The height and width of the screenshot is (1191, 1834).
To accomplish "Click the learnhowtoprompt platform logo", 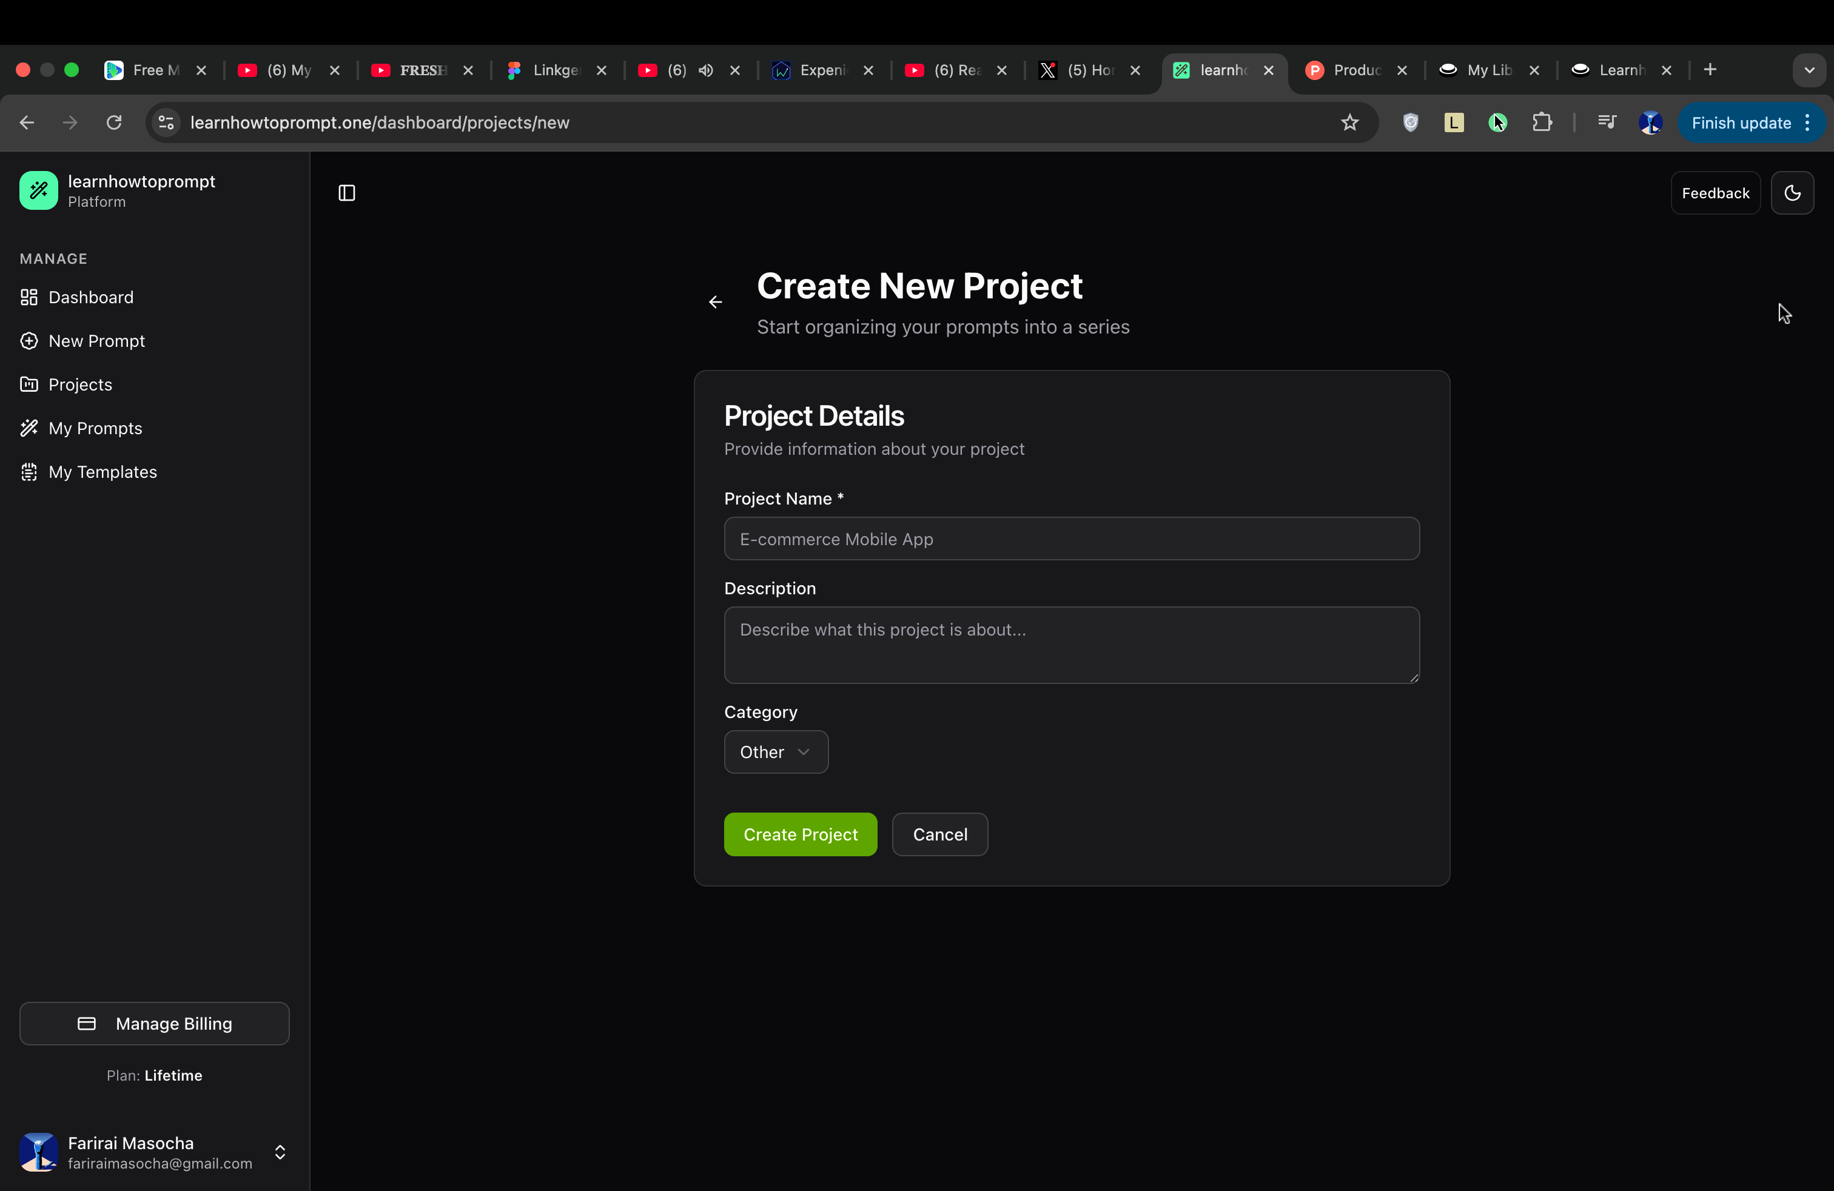I will 39,190.
